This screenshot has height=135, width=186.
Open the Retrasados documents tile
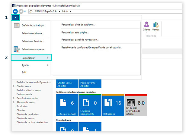112,105
